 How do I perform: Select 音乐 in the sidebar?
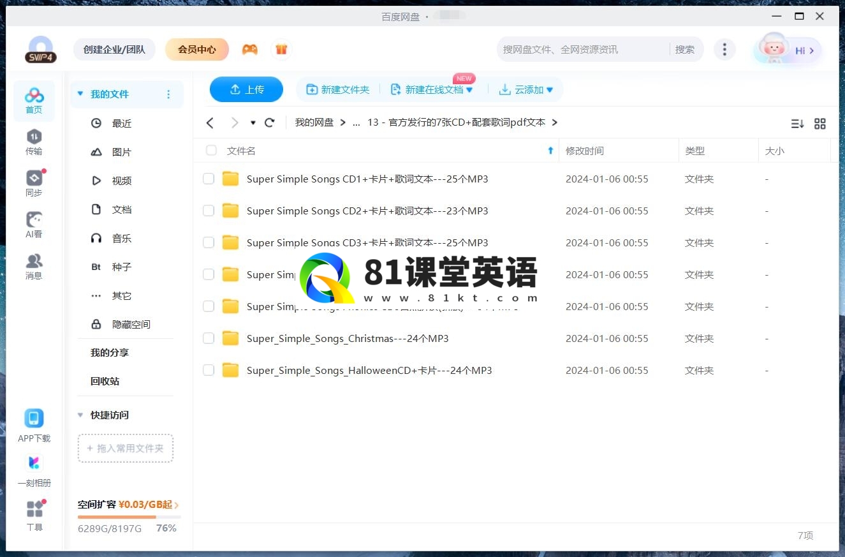122,238
